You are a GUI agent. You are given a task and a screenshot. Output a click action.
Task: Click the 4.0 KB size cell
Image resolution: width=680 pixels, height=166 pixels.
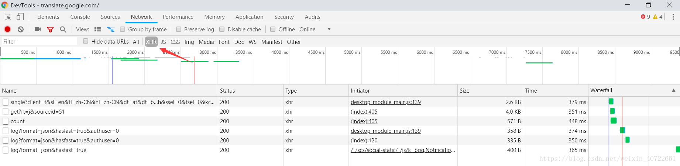coord(513,112)
